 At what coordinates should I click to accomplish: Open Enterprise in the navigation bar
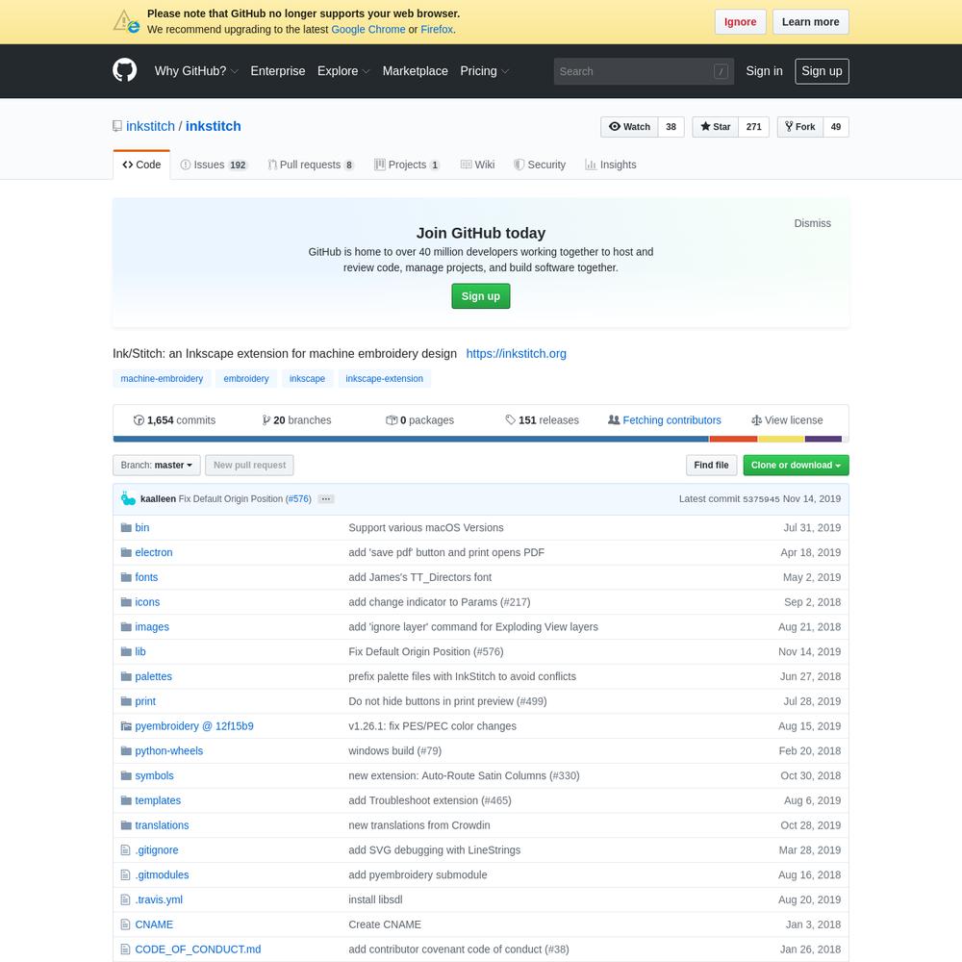pyautogui.click(x=278, y=71)
